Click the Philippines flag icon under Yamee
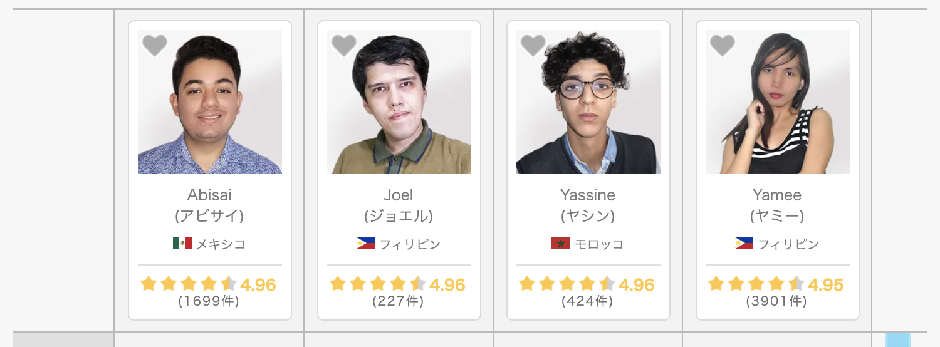 pos(744,243)
